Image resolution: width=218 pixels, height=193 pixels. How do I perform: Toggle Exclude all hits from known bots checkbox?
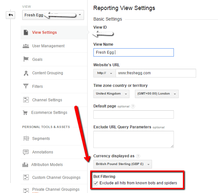tap(96, 183)
